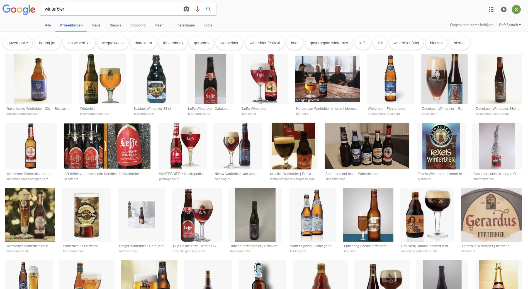Select the fürstenberg chip
The width and height of the screenshot is (528, 289).
pyautogui.click(x=173, y=43)
